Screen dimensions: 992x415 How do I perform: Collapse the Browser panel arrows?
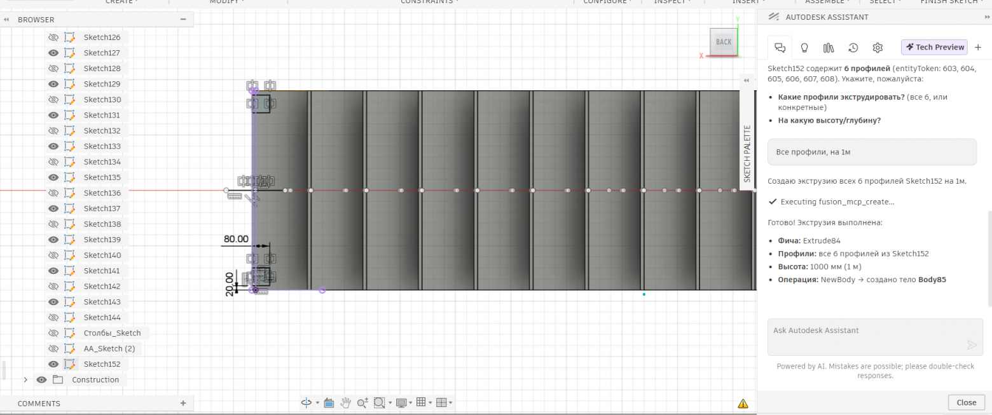pos(6,20)
